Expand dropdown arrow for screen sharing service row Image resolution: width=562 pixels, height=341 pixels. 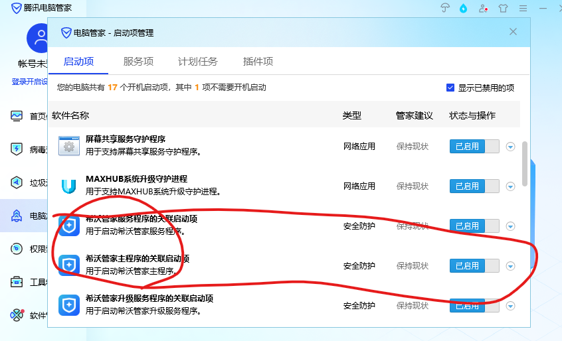coord(510,147)
